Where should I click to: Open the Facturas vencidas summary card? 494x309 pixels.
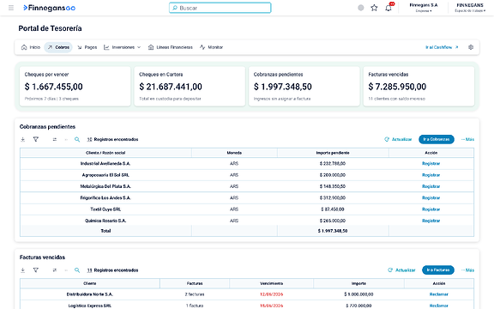[x=419, y=86]
